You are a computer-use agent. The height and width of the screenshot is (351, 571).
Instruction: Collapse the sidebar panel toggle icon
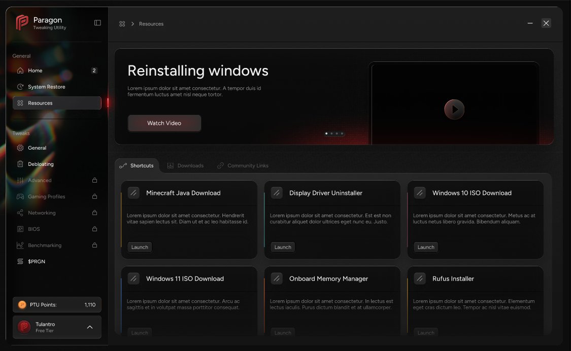(x=97, y=23)
